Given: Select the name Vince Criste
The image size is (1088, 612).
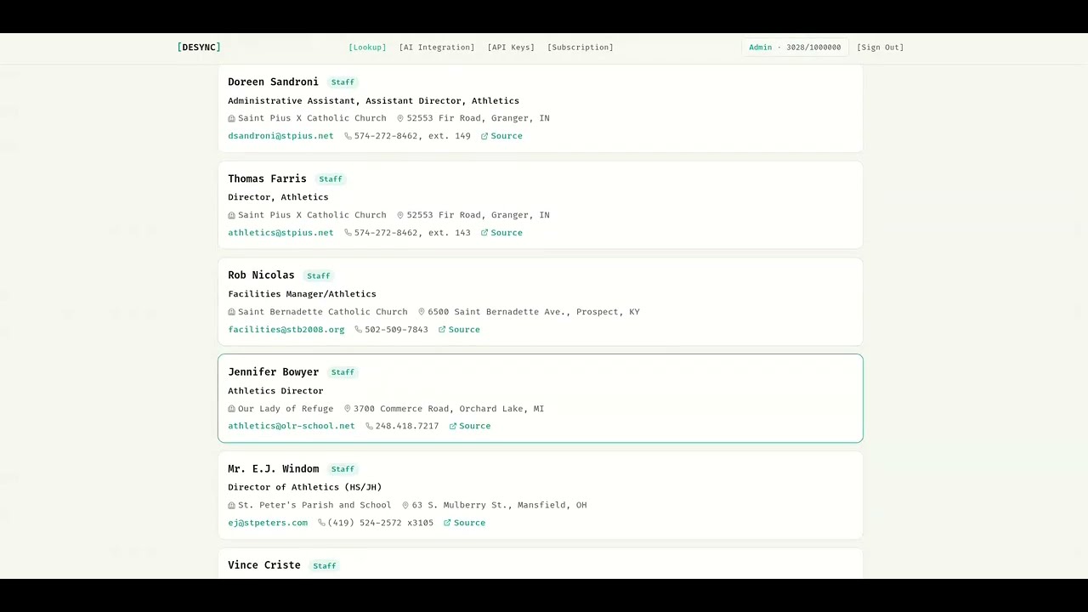Looking at the screenshot, I should [x=263, y=565].
